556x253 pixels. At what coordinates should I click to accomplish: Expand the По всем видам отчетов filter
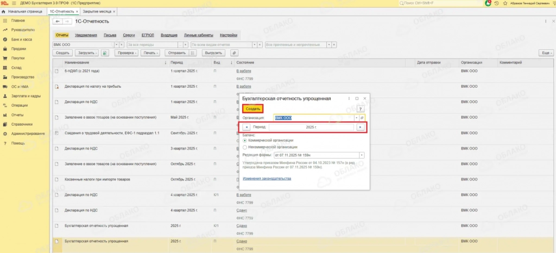pyautogui.click(x=254, y=45)
